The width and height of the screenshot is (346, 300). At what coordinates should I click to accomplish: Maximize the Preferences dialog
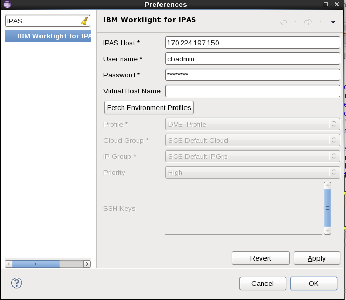326,4
